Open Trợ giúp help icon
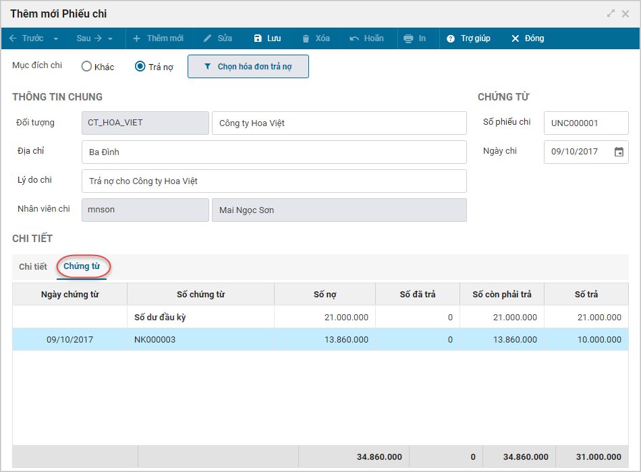 451,39
